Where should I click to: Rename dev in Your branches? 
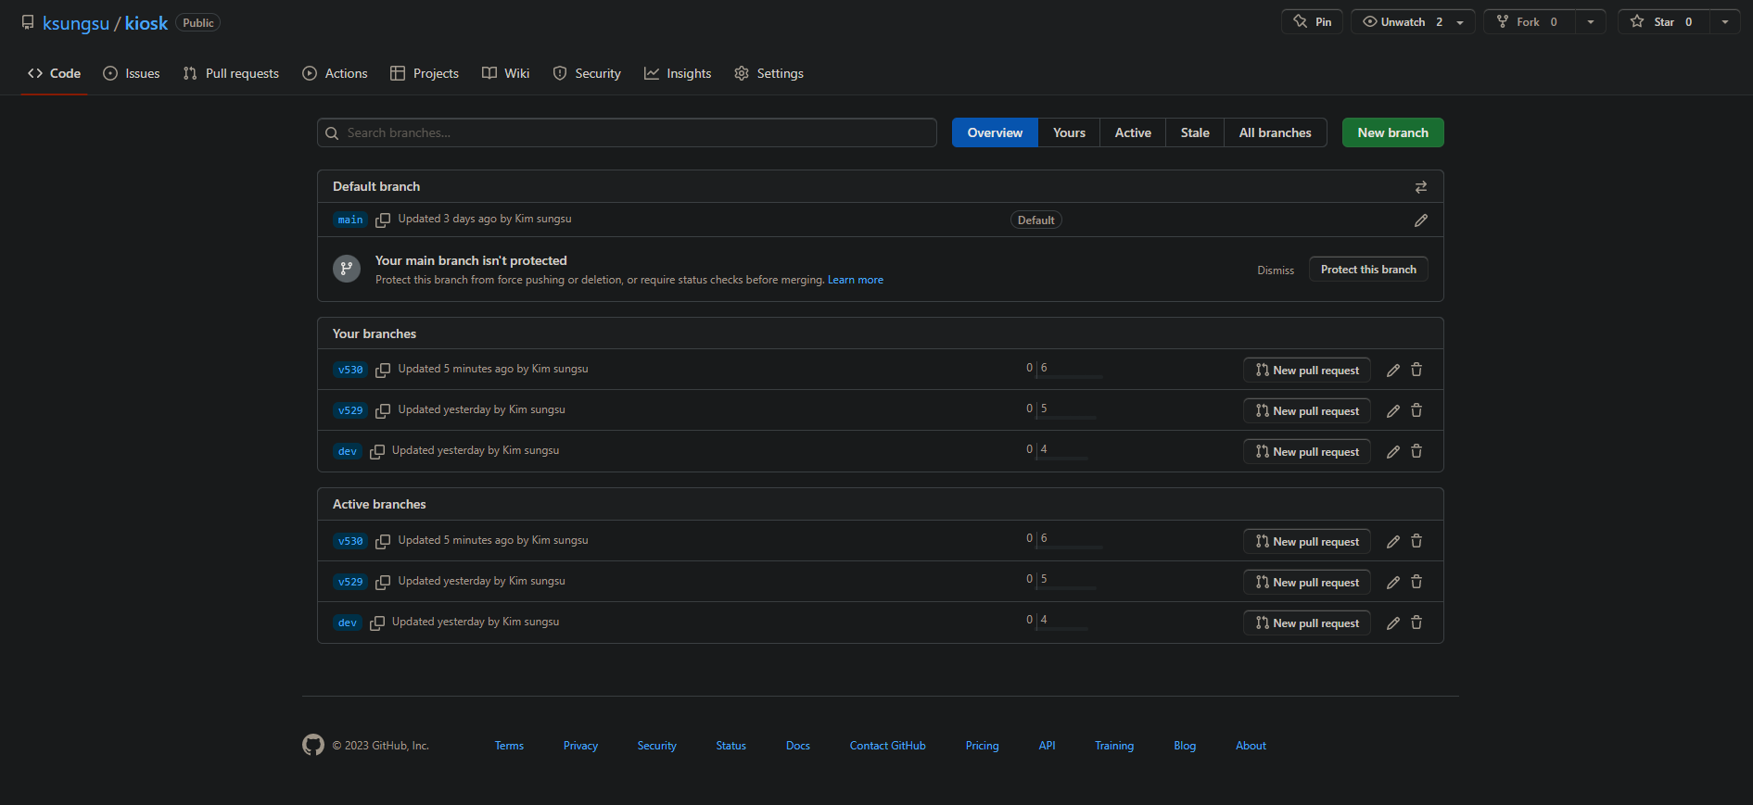click(1392, 452)
